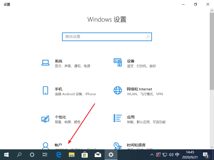Open the volume control in the tray
The height and width of the screenshot is (160, 214).
171,155
